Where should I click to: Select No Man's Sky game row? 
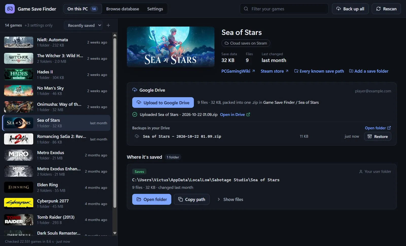56,91
